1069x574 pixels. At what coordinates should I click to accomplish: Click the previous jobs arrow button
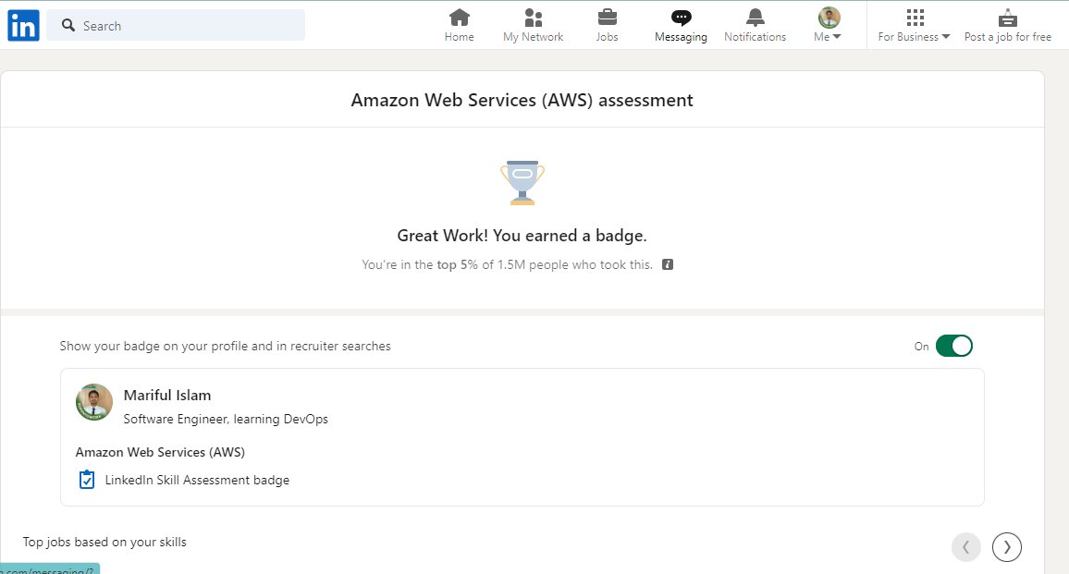(966, 546)
